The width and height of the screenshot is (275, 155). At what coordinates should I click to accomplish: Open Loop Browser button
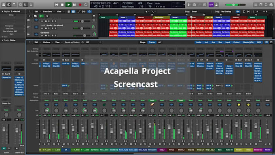click(x=266, y=5)
